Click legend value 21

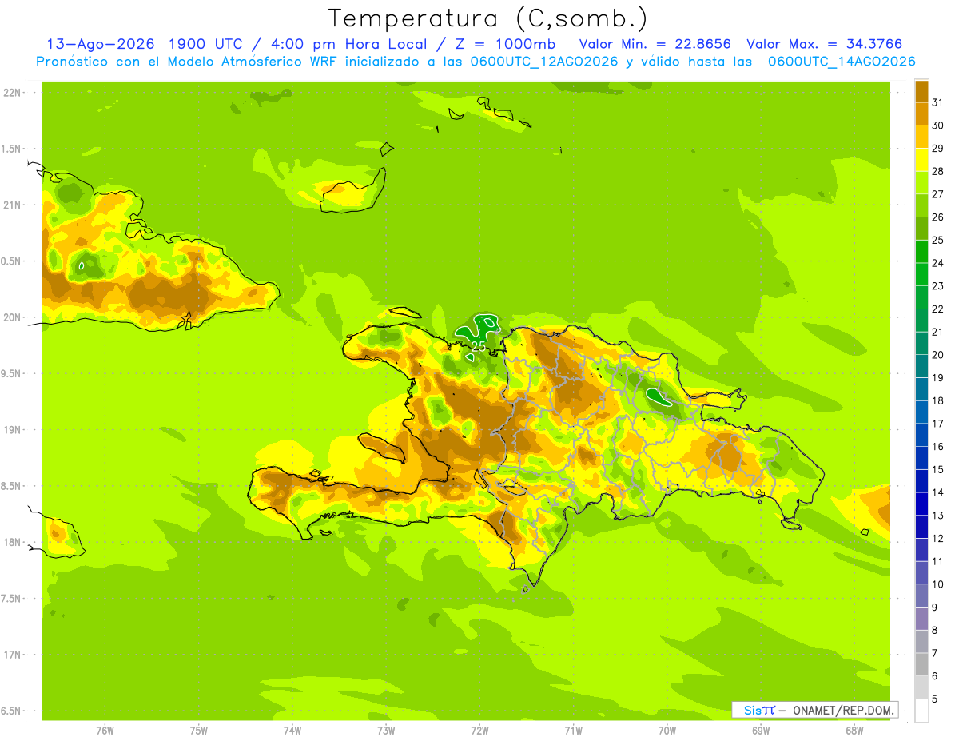coord(938,332)
